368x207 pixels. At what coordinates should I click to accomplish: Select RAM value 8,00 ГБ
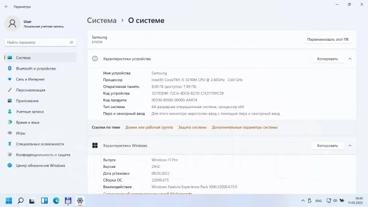(174, 87)
